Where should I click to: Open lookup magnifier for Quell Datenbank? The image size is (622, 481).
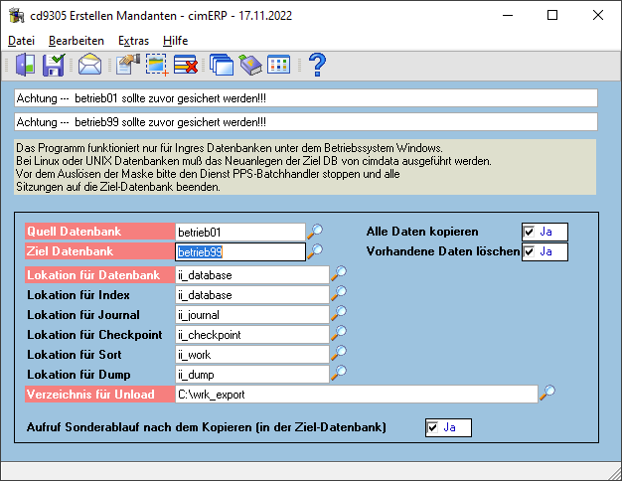[315, 232]
